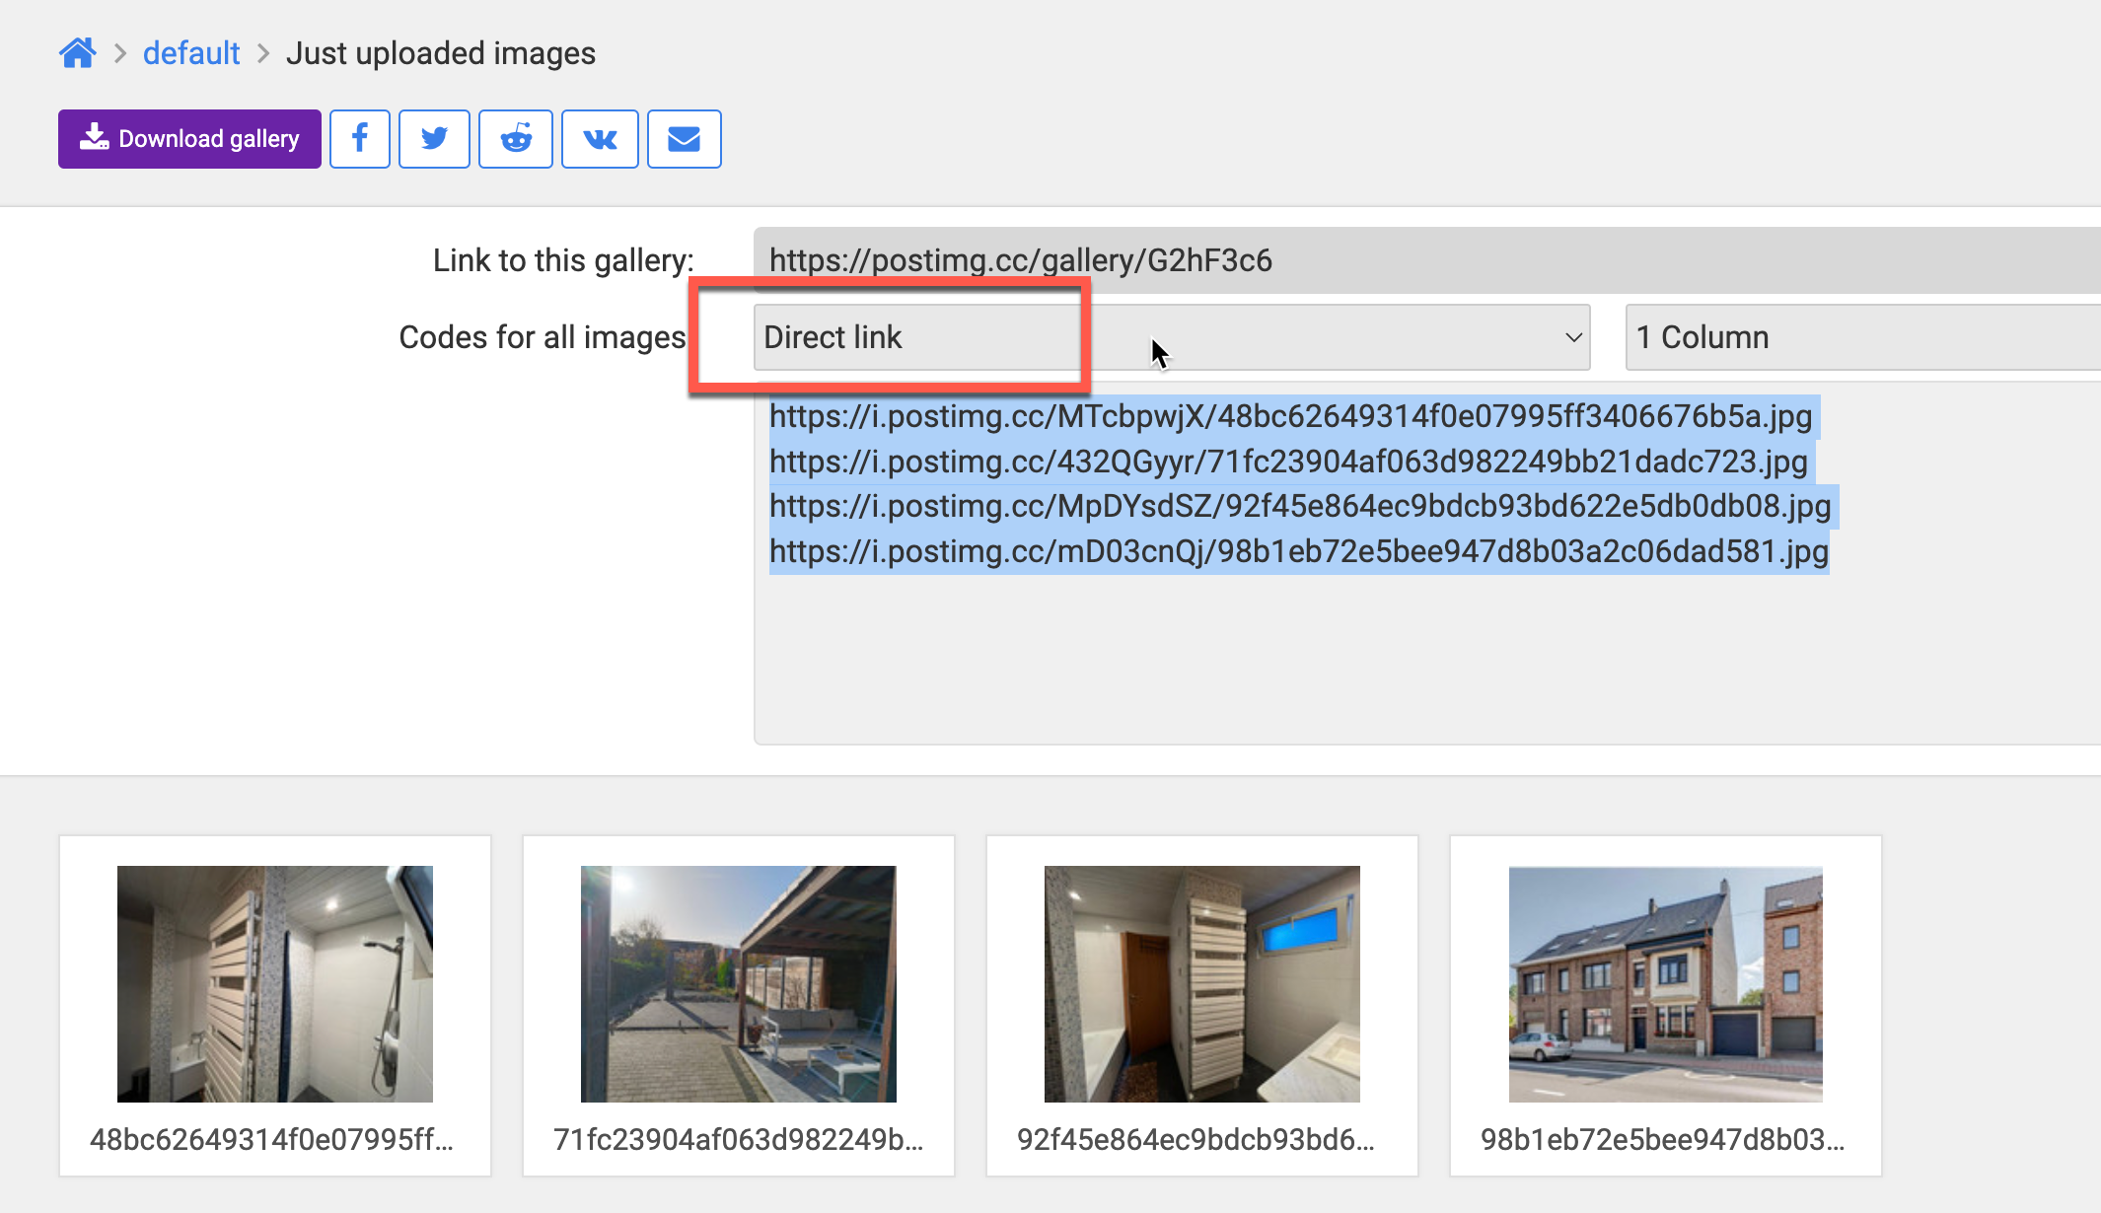
Task: Open the shower bathroom thumbnail
Action: 275,984
